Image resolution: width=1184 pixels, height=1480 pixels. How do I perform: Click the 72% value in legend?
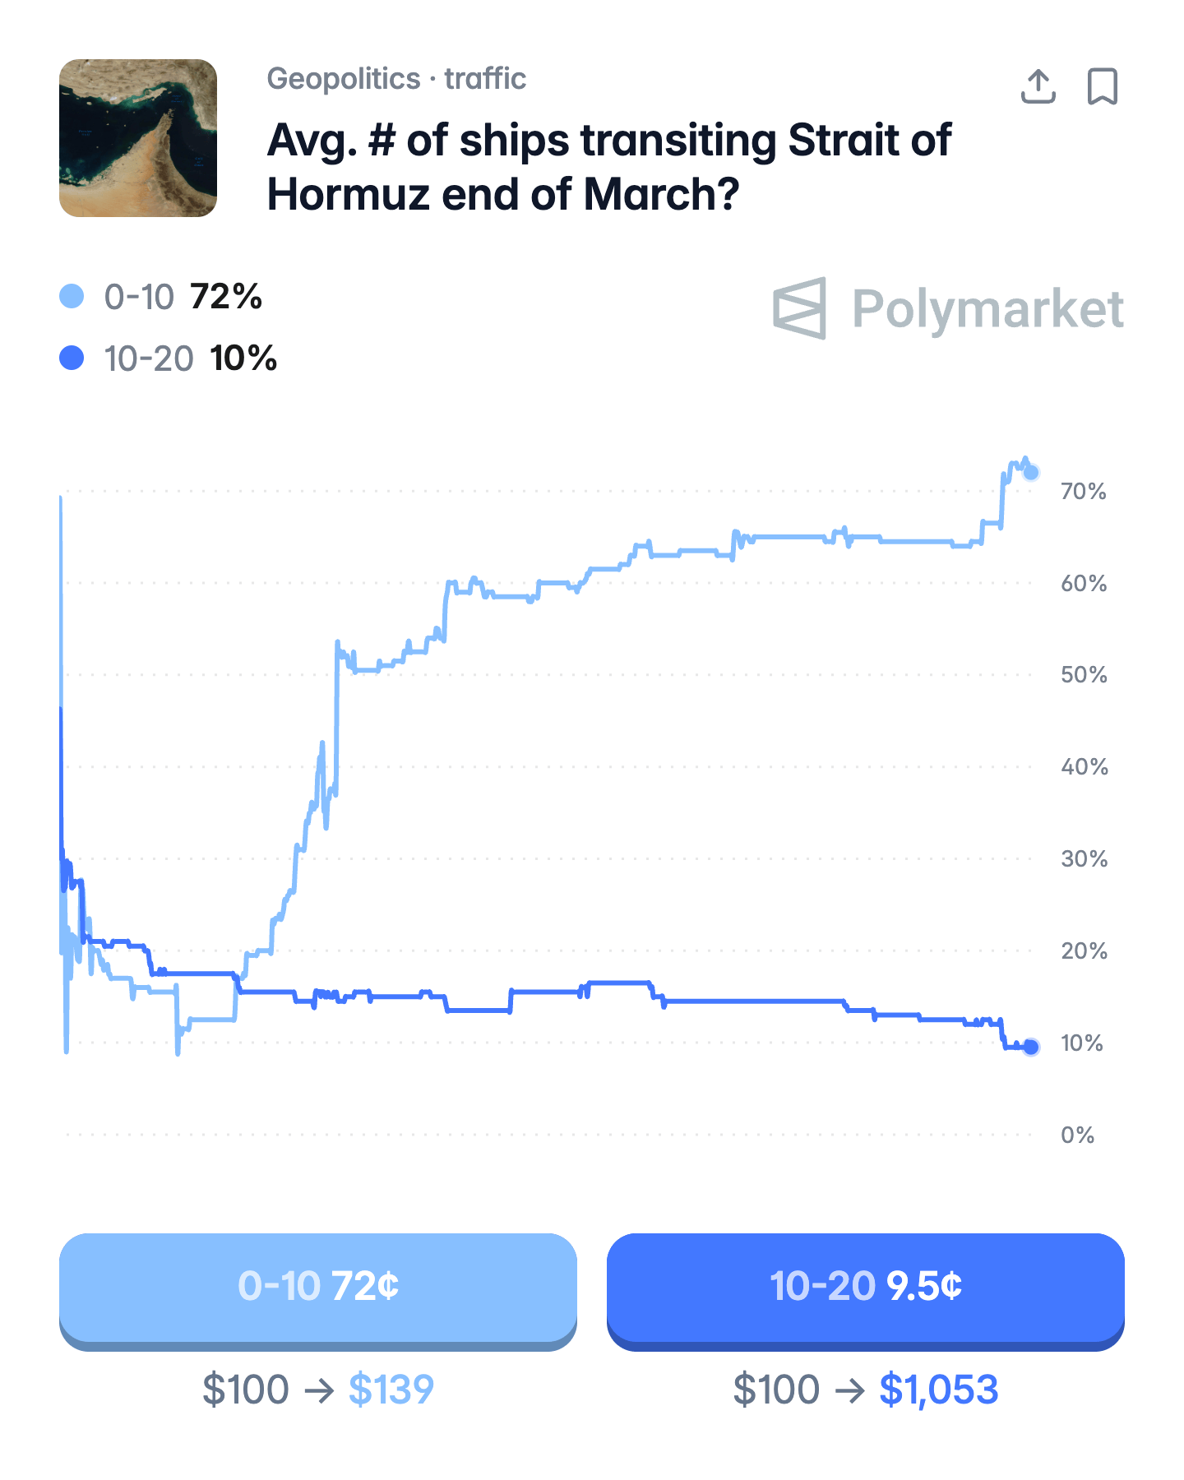pyautogui.click(x=226, y=297)
